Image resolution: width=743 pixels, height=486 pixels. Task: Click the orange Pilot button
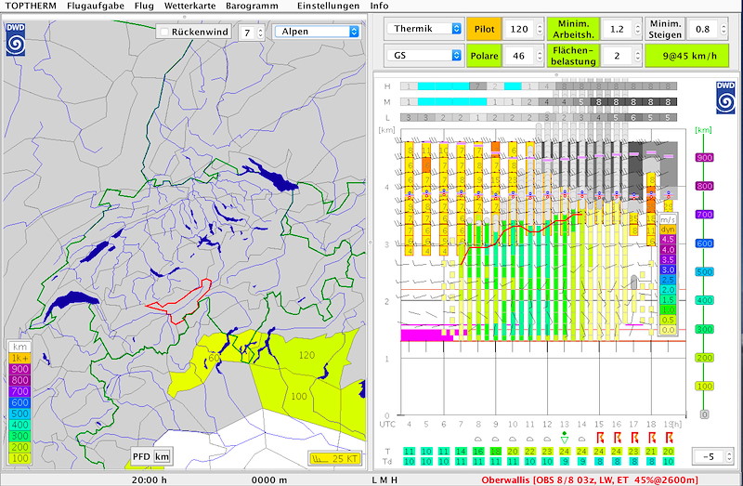(x=484, y=29)
